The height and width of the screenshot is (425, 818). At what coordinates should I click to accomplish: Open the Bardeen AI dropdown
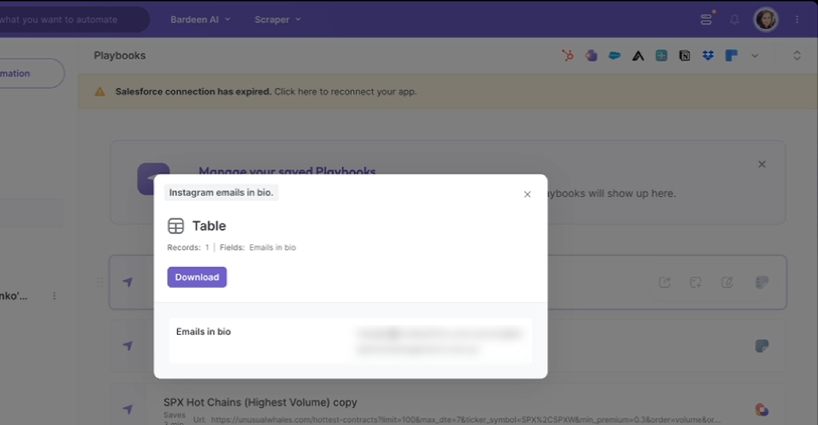click(200, 19)
